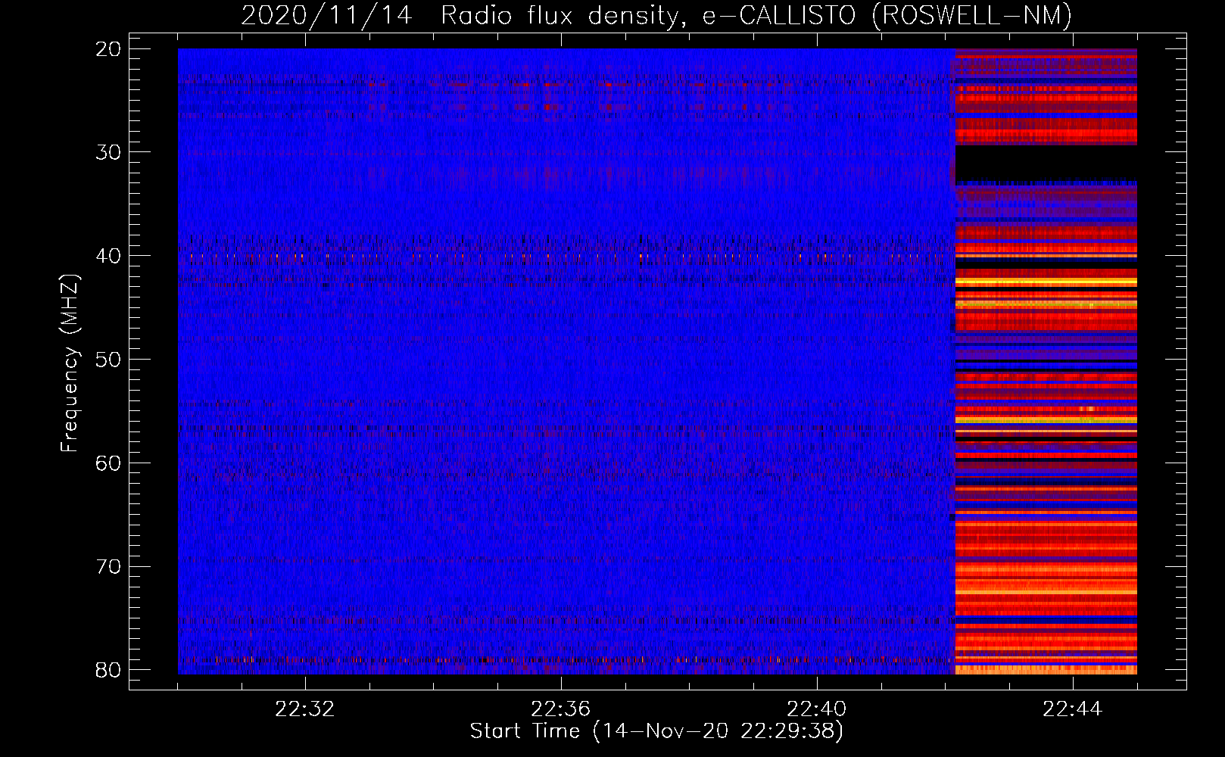Click the 'Start Time (14-Nov-20 22:29:38)' label
1225x757 pixels.
coord(656,731)
